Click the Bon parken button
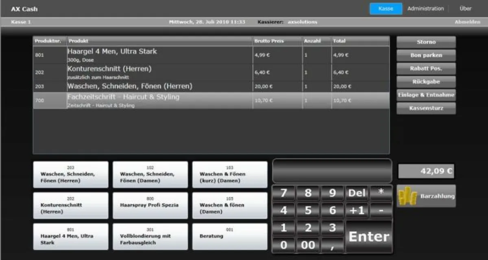 point(426,55)
